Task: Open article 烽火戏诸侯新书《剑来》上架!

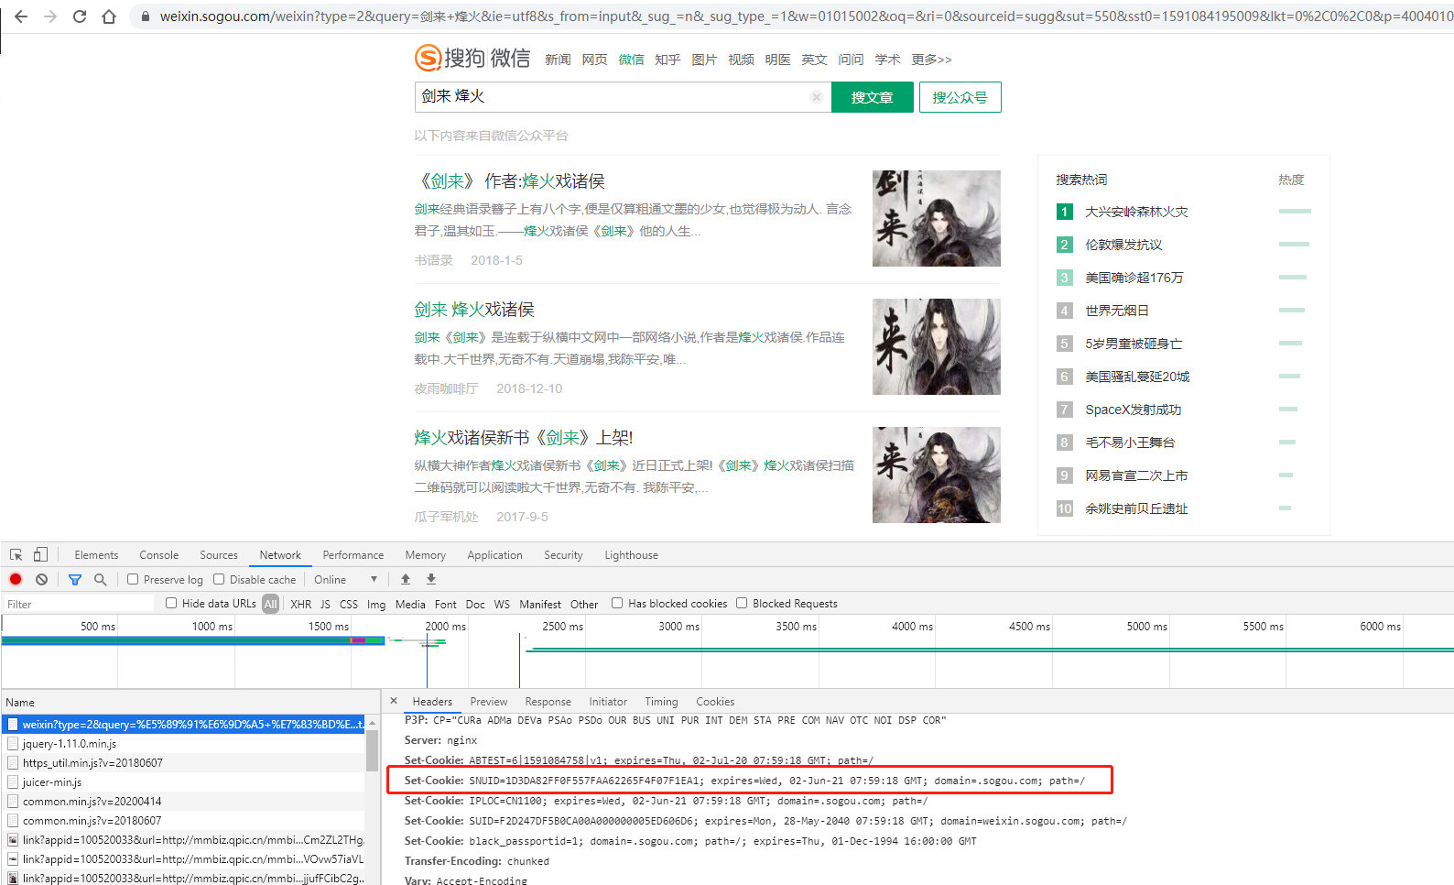Action: click(524, 438)
